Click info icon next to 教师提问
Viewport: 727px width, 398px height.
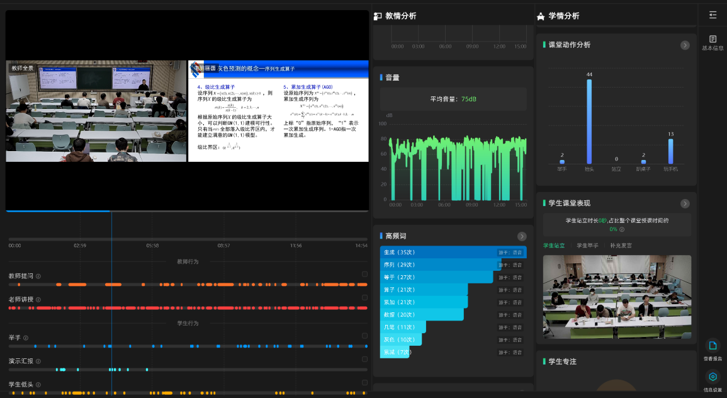pos(38,276)
